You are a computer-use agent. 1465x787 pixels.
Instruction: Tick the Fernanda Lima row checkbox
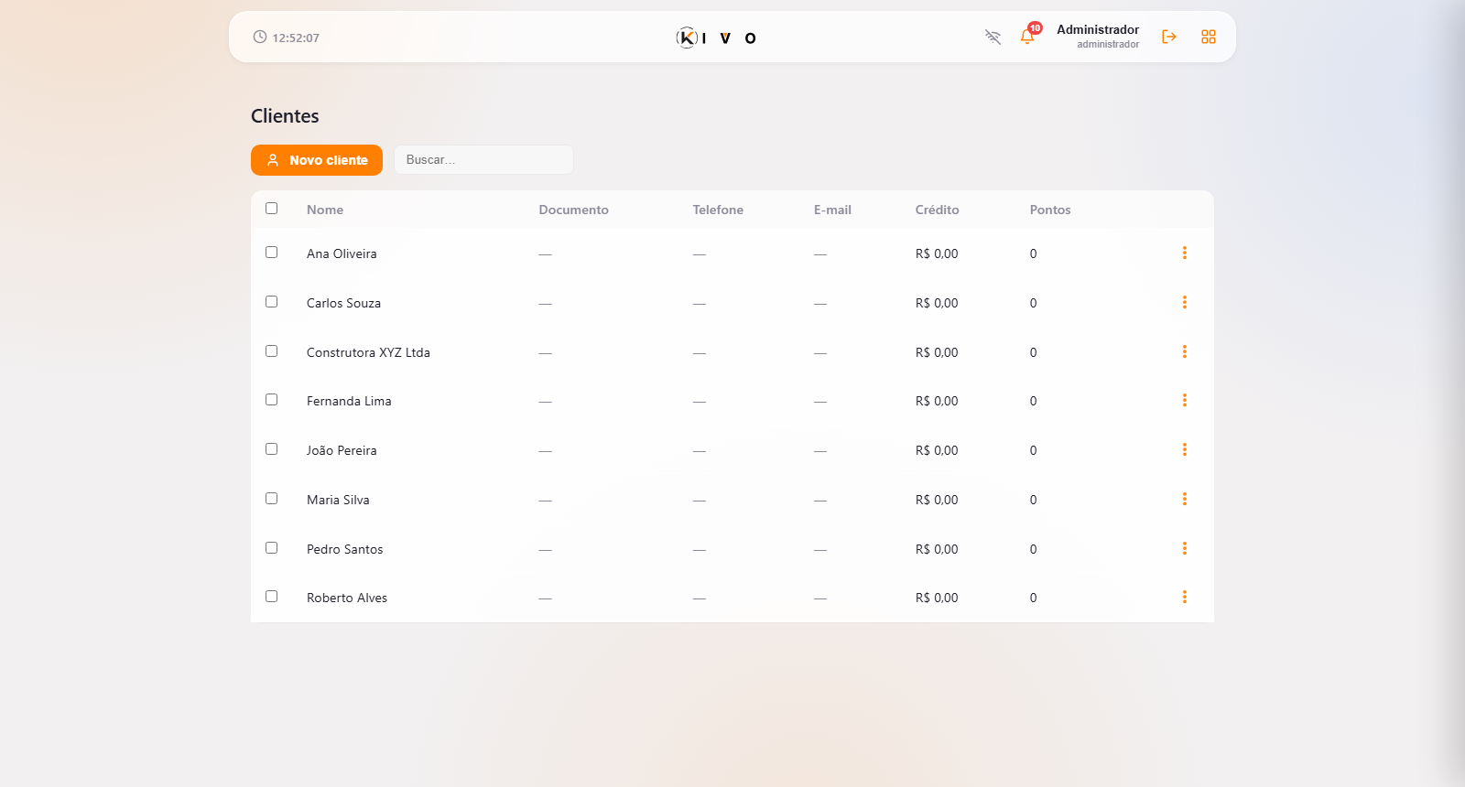(271, 399)
